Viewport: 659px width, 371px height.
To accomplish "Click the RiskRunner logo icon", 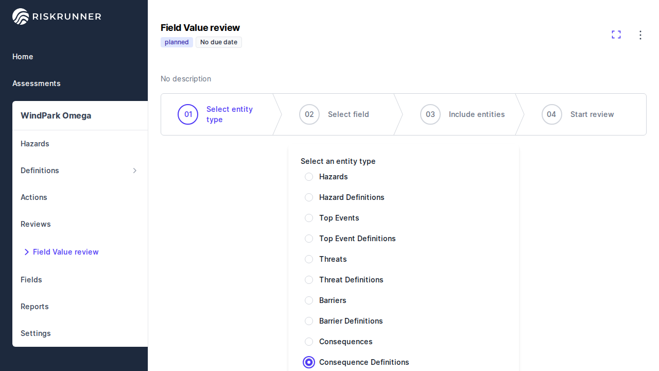I will [21, 16].
